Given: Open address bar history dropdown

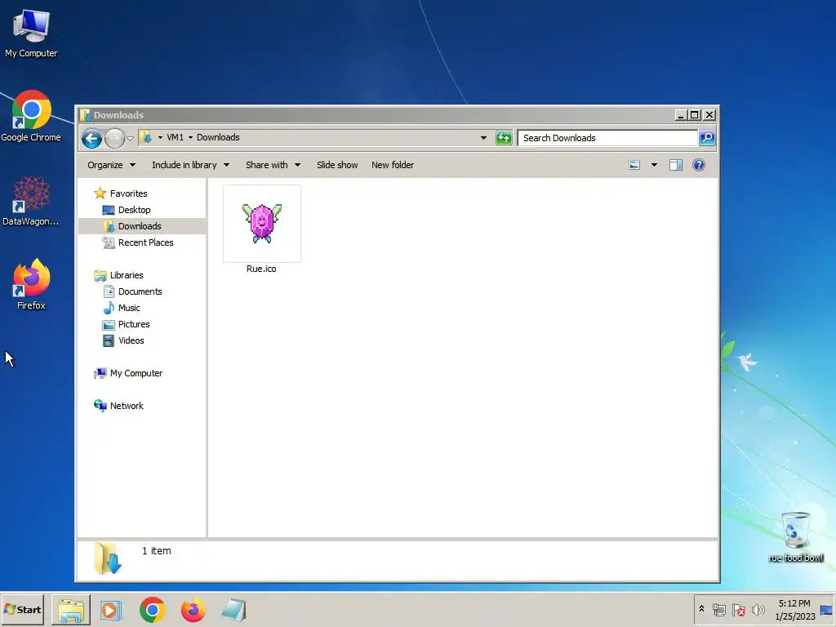Looking at the screenshot, I should tap(483, 138).
